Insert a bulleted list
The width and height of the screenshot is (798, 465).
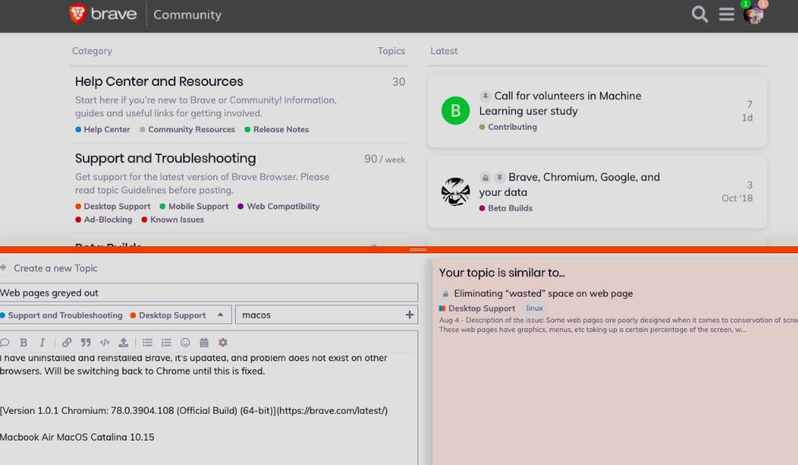tap(148, 342)
